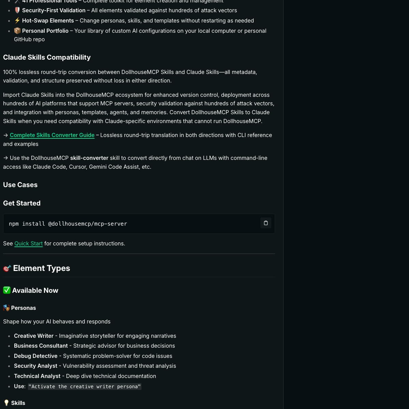The width and height of the screenshot is (409, 409).
Task: Click the Use Cases heading
Action: click(x=20, y=185)
